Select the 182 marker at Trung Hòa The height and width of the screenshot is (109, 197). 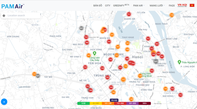pyautogui.click(x=107, y=78)
